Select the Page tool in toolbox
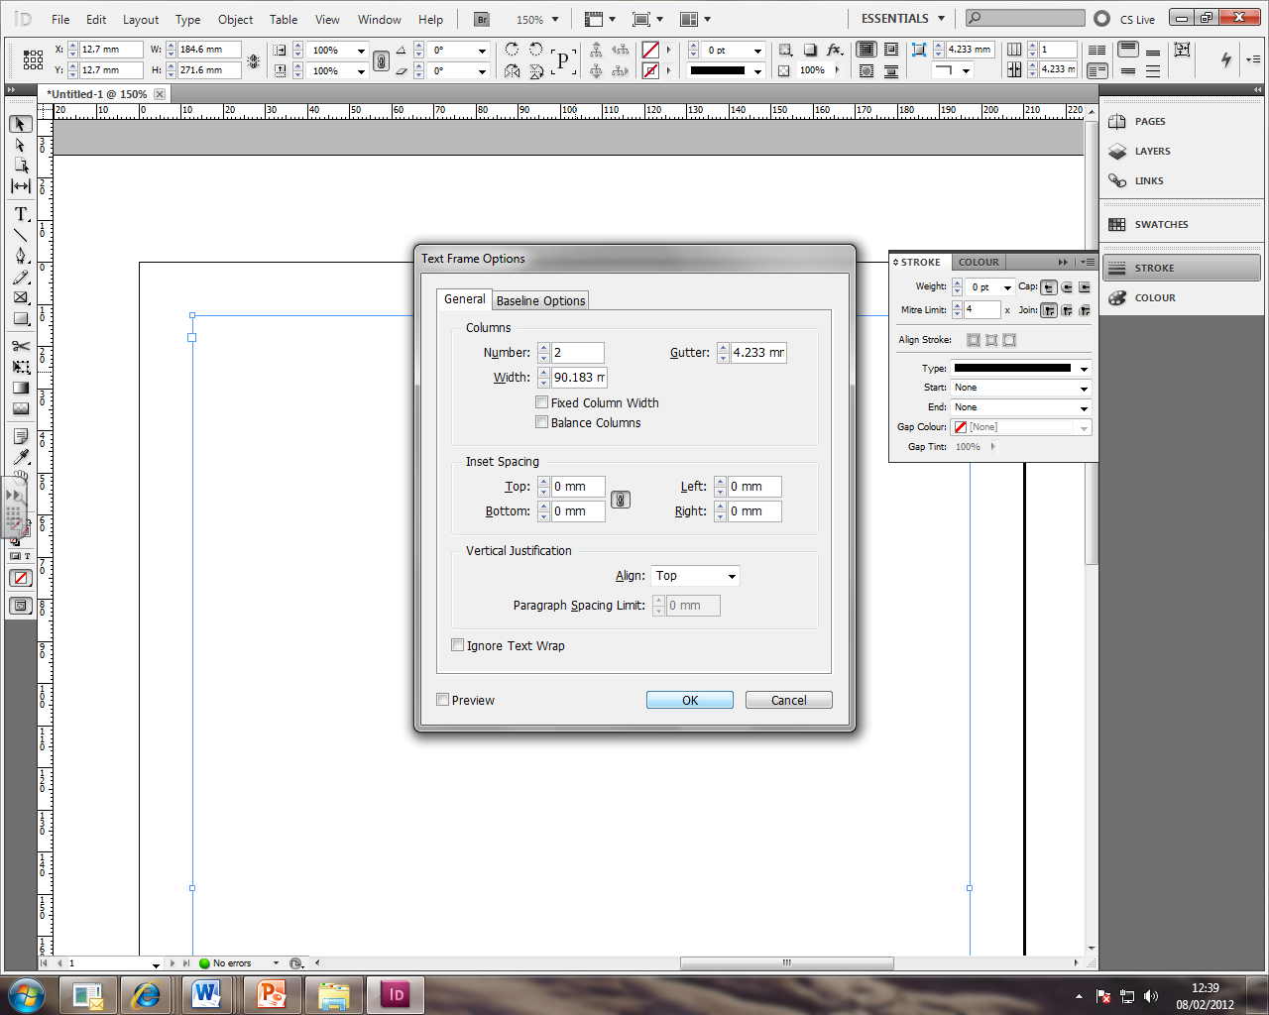Viewport: 1269px width, 1015px height. tap(20, 166)
